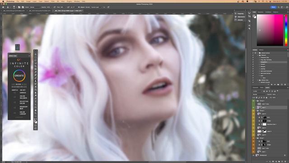Open workspace switcher icon
This screenshot has height=163, width=289.
(282, 7)
